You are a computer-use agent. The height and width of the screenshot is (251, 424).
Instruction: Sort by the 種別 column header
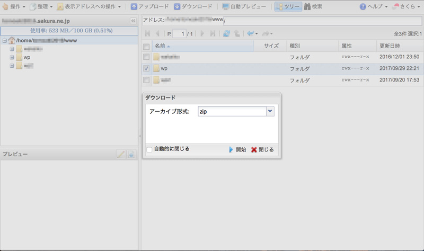pos(313,46)
